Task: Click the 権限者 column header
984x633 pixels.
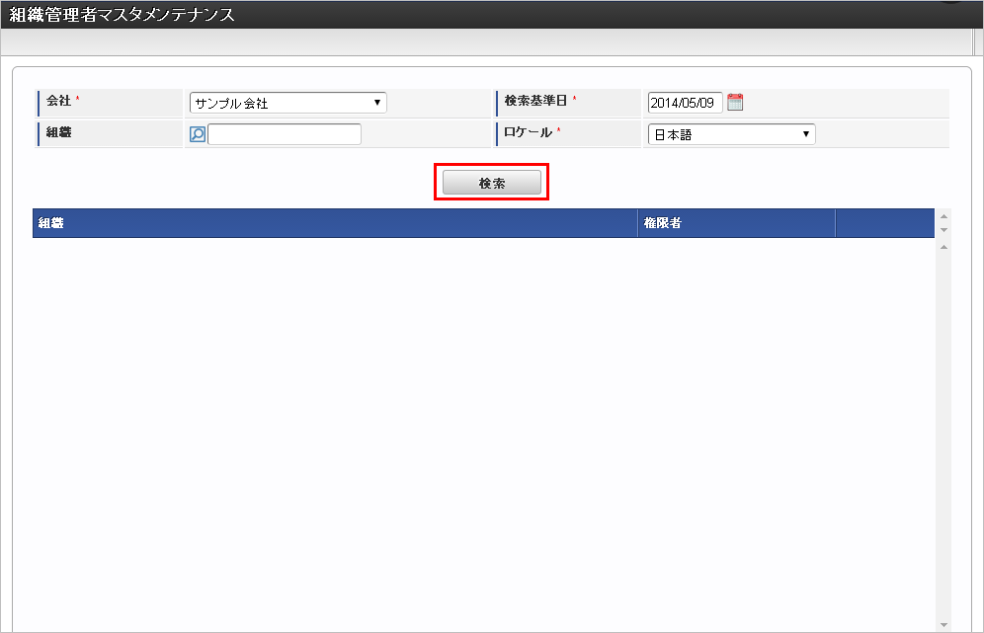Action: click(x=737, y=223)
